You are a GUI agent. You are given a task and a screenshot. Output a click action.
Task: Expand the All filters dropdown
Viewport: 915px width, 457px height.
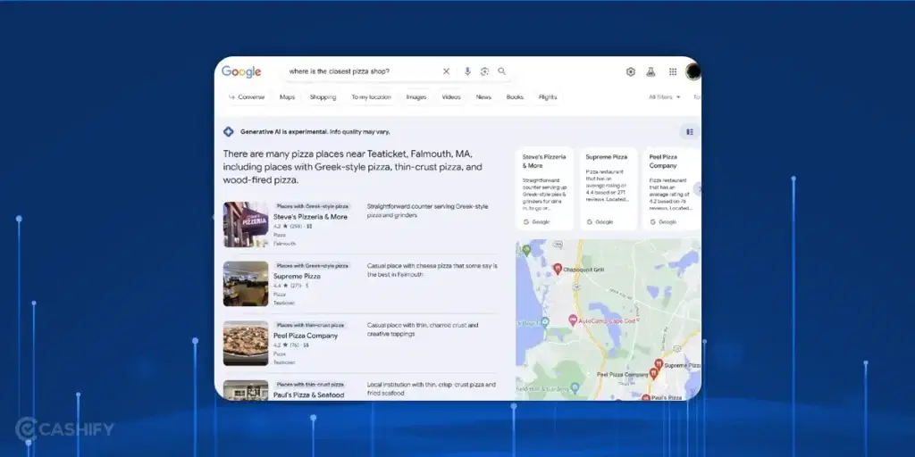665,97
